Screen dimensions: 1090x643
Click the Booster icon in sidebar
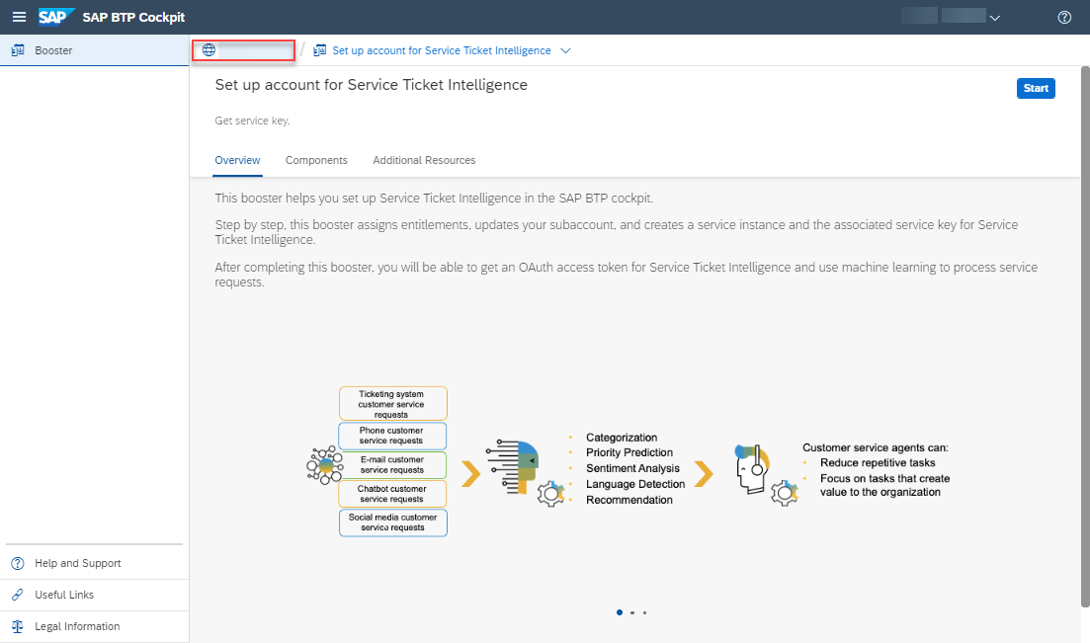18,50
